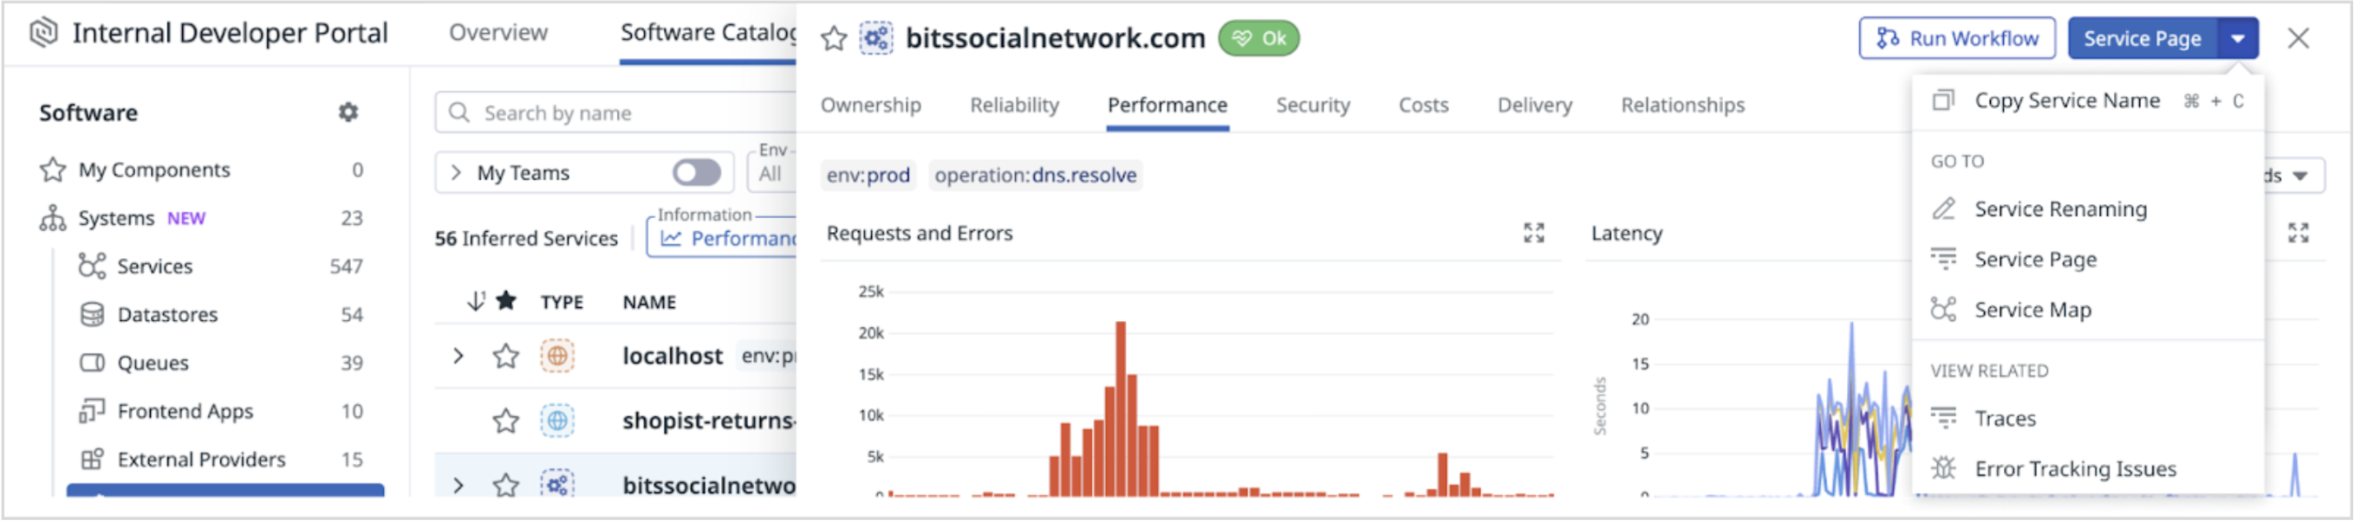Click the sort arrow in table header
The width and height of the screenshot is (2354, 521).
pyautogui.click(x=476, y=301)
